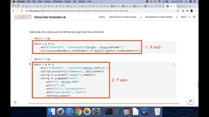Open Google Chrome from the dock

[78, 111]
